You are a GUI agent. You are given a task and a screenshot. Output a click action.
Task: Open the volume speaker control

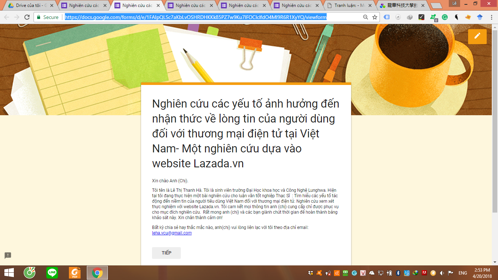pyautogui.click(x=442, y=273)
